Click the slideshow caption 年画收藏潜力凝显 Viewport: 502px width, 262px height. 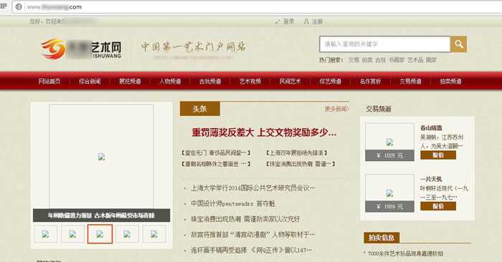click(102, 215)
